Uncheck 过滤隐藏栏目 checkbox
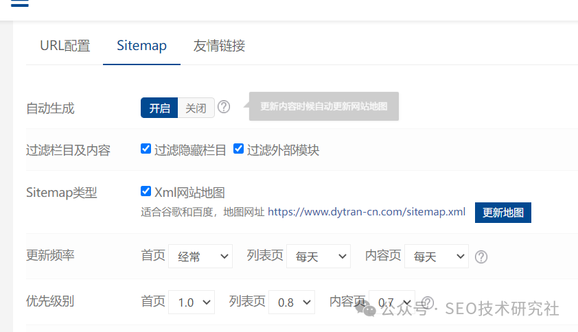The image size is (578, 332). click(x=146, y=149)
